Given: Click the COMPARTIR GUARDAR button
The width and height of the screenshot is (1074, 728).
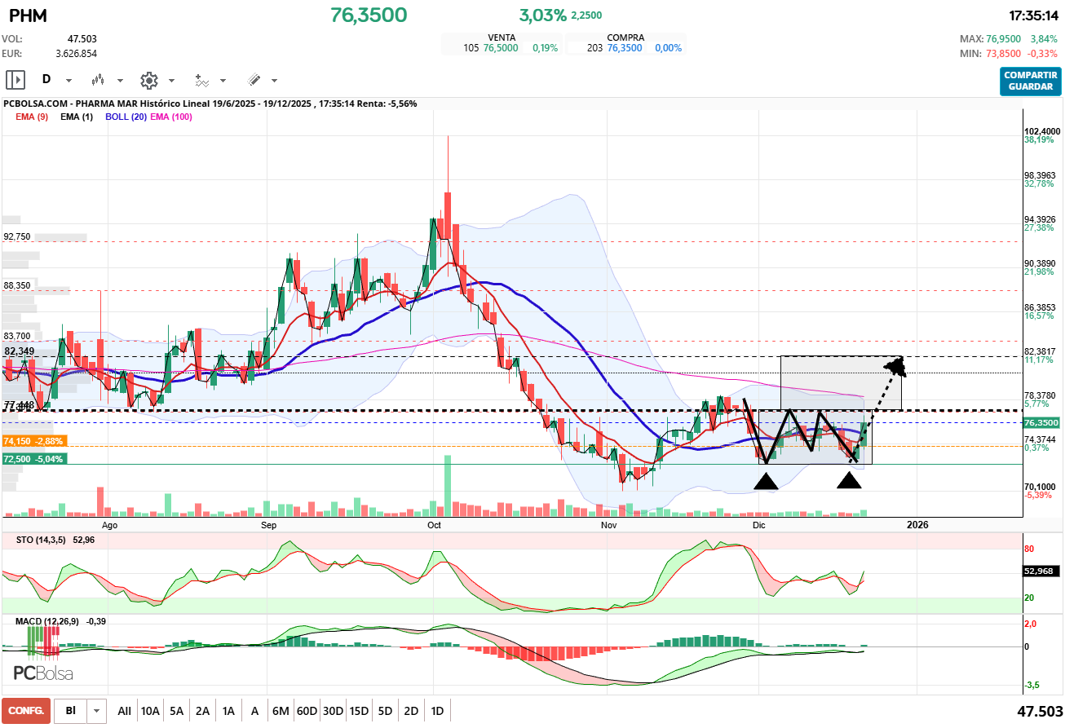Looking at the screenshot, I should coord(1031,82).
